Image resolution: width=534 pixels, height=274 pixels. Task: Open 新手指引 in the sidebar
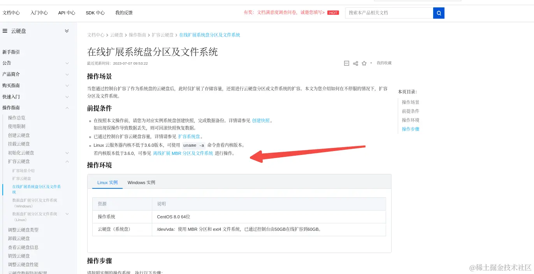point(11,52)
